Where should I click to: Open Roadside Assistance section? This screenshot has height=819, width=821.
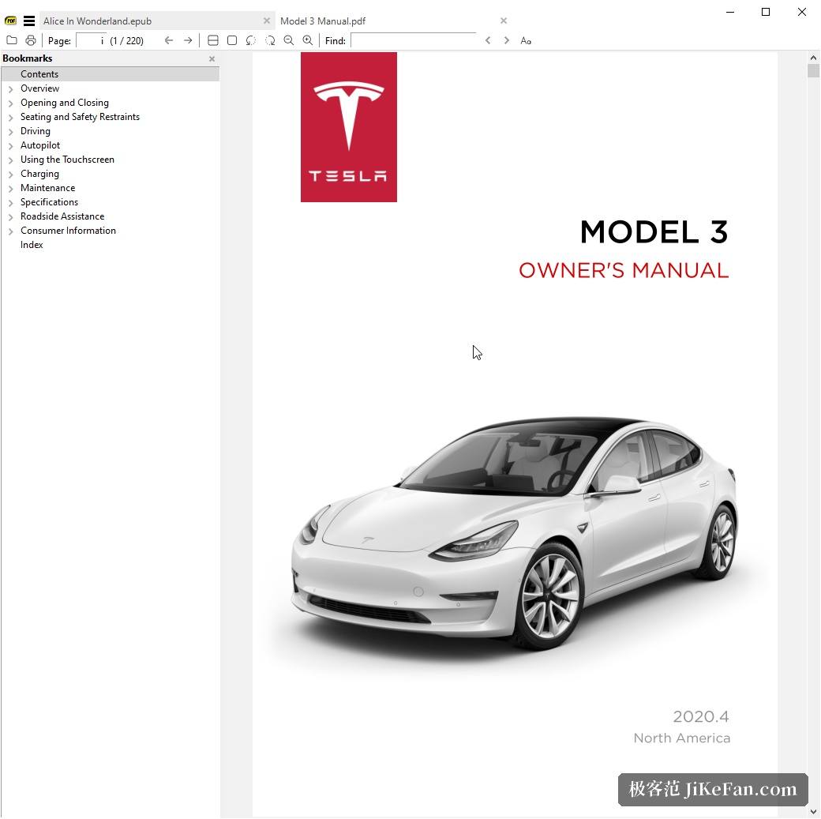pos(62,216)
